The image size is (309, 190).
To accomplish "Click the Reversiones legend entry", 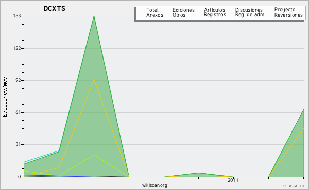I will tap(285, 15).
